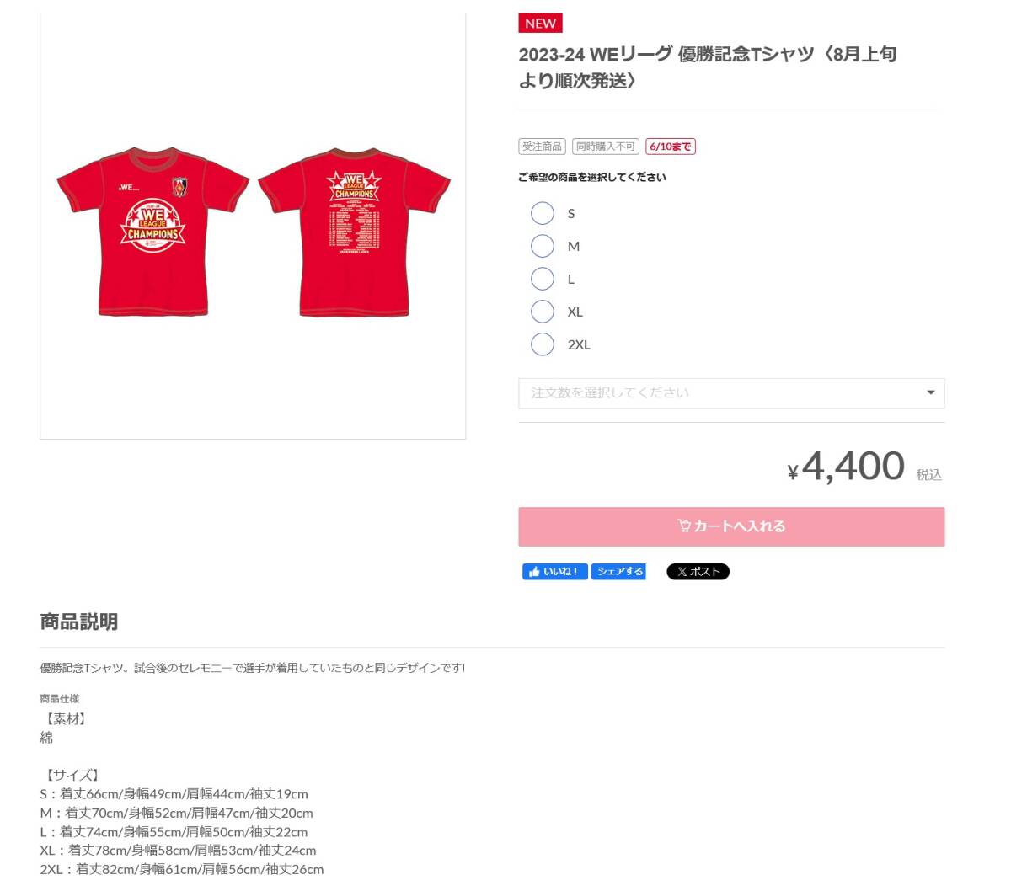Image resolution: width=1011 pixels, height=891 pixels.
Task: Click the 同時購入不可 tag
Action: [606, 147]
